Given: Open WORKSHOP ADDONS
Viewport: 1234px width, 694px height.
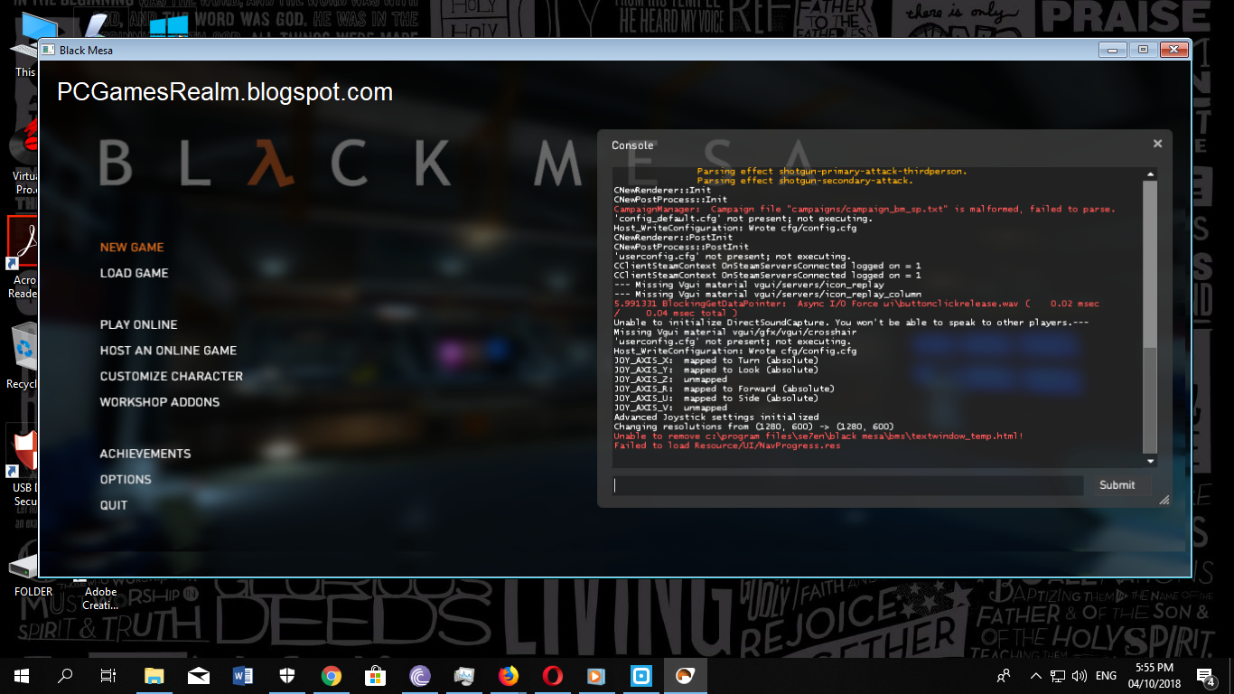Looking at the screenshot, I should tap(160, 402).
